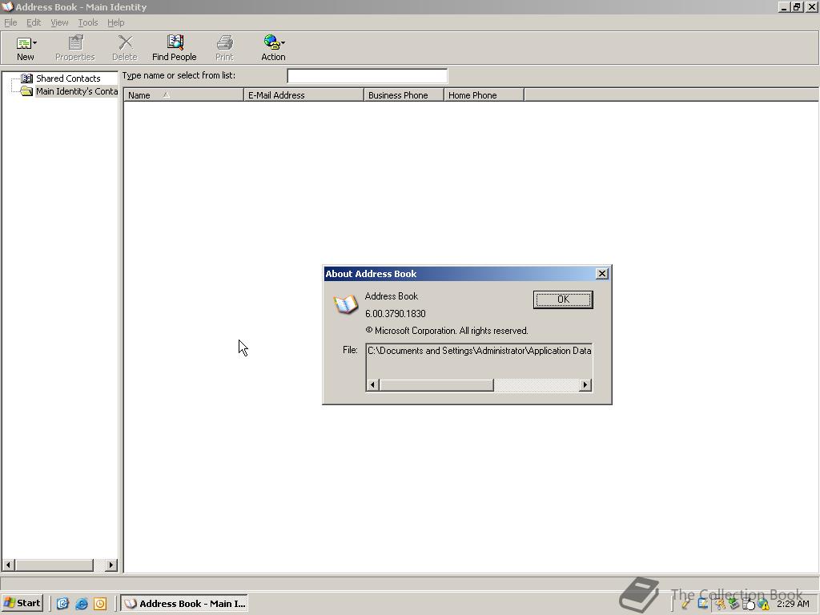Open the Action button dropdown arrow
Image resolution: width=820 pixels, height=615 pixels.
pyautogui.click(x=283, y=43)
